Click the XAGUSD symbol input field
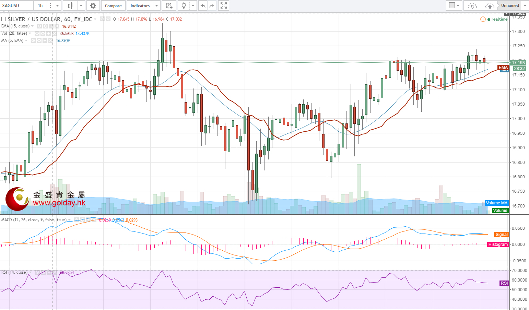This screenshot has height=310, width=529. pos(17,5)
